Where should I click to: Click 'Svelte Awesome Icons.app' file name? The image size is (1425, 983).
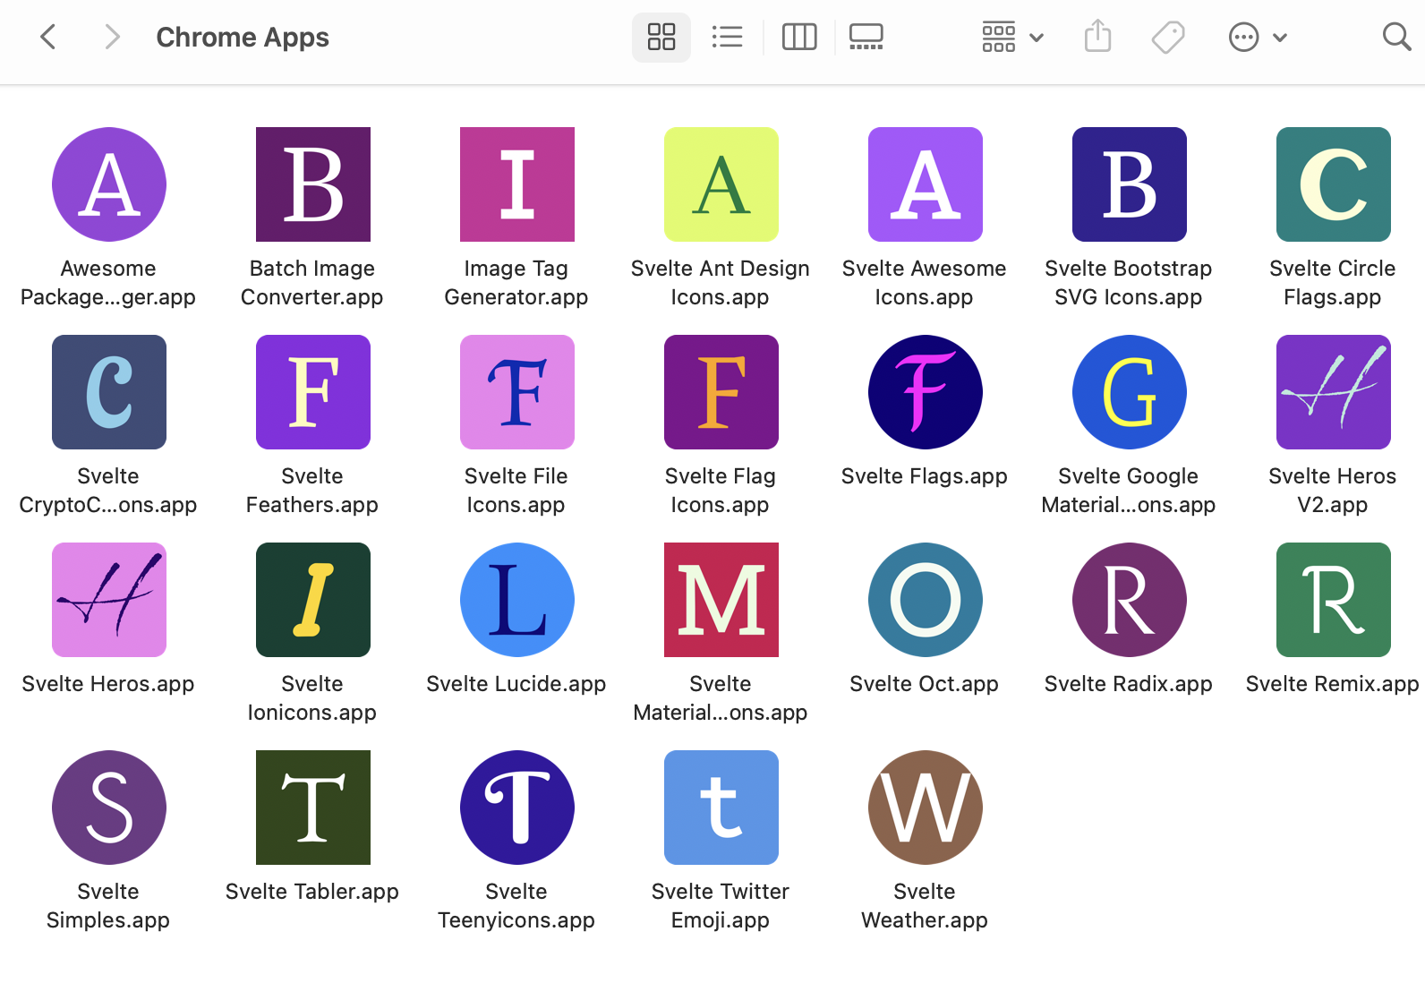[x=925, y=283]
